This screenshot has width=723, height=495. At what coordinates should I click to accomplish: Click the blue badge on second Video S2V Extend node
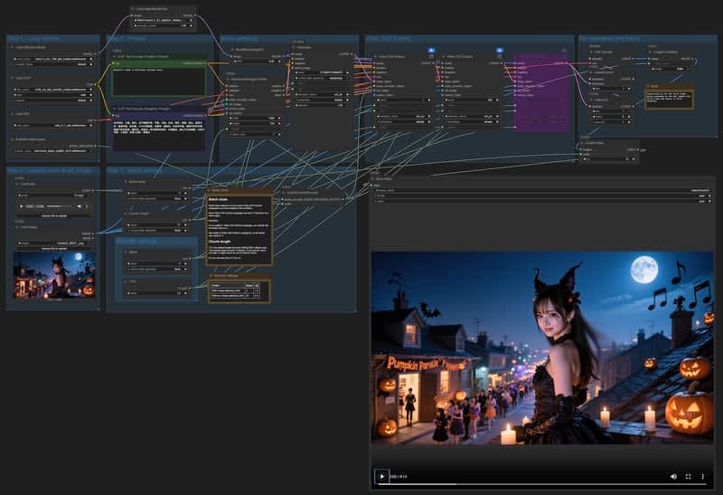[499, 50]
